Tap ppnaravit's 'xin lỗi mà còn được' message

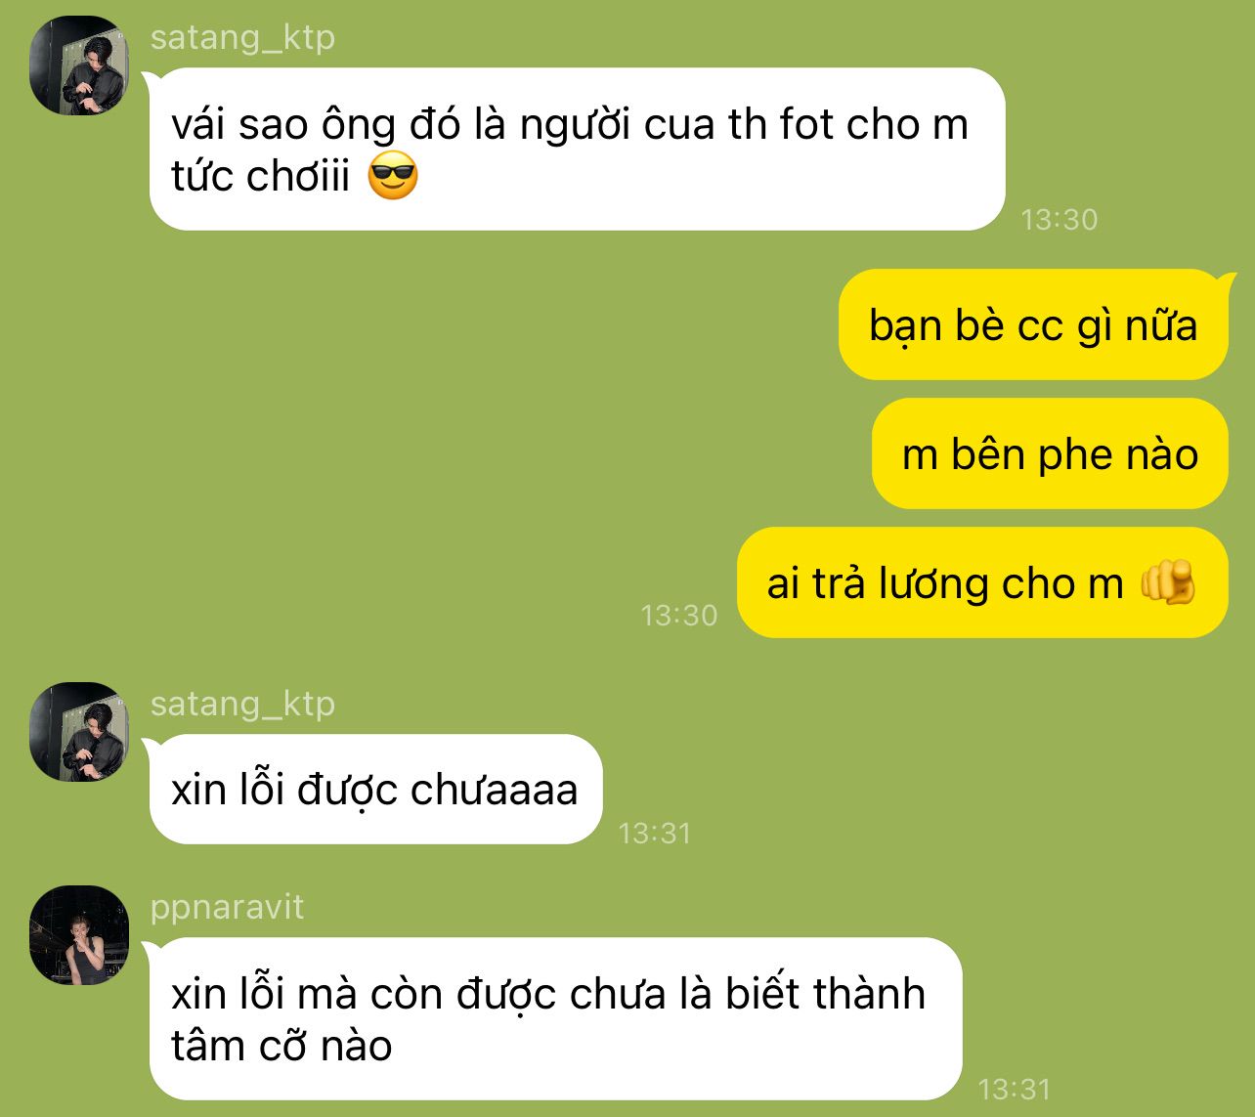[554, 1019]
